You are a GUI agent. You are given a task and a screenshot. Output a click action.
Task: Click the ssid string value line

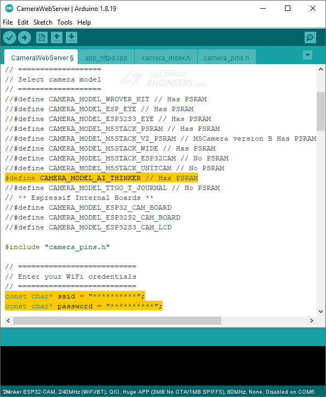75,296
